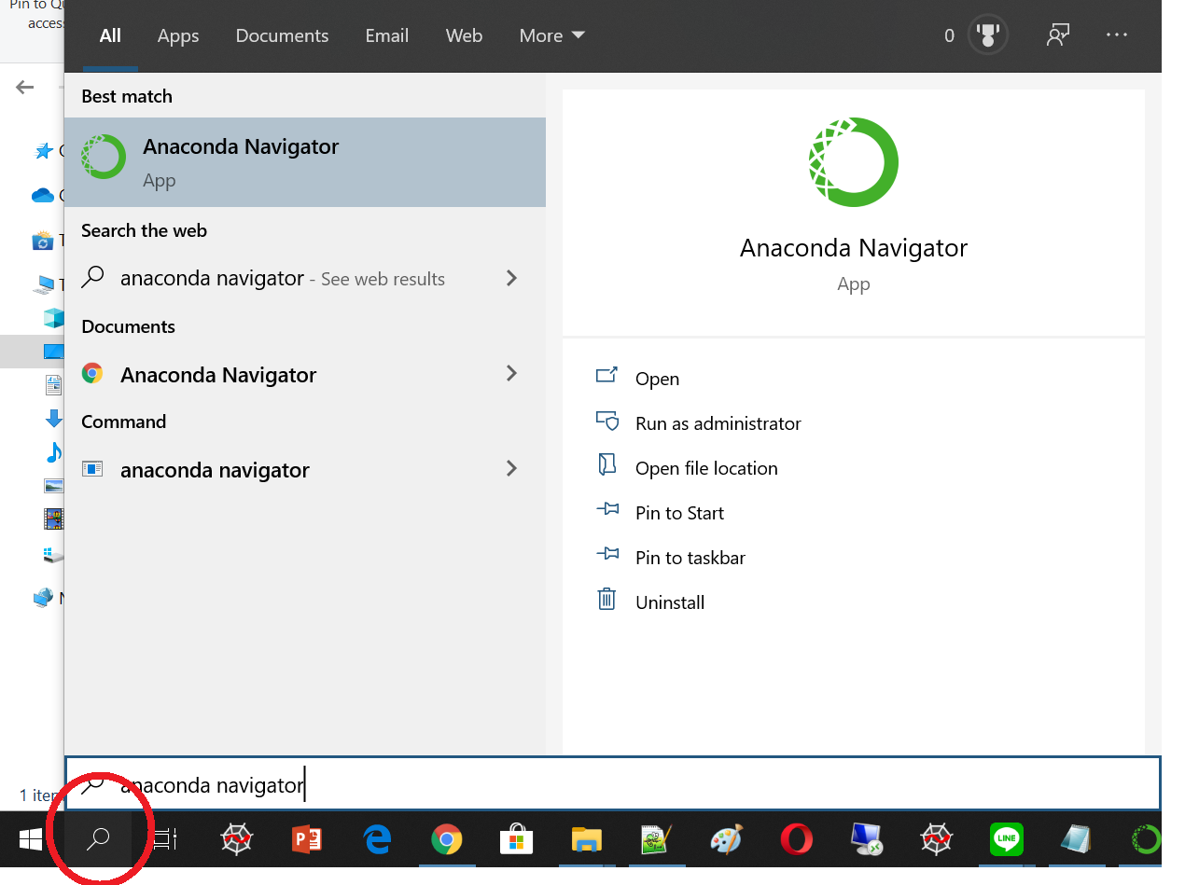Open the three-dot options menu
The width and height of the screenshot is (1185, 885).
click(x=1117, y=35)
